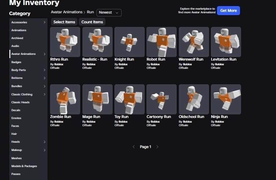Image resolution: width=276 pixels, height=180 pixels.
Task: Select the Ninja Run animation thumbnail
Action: [x=226, y=99]
